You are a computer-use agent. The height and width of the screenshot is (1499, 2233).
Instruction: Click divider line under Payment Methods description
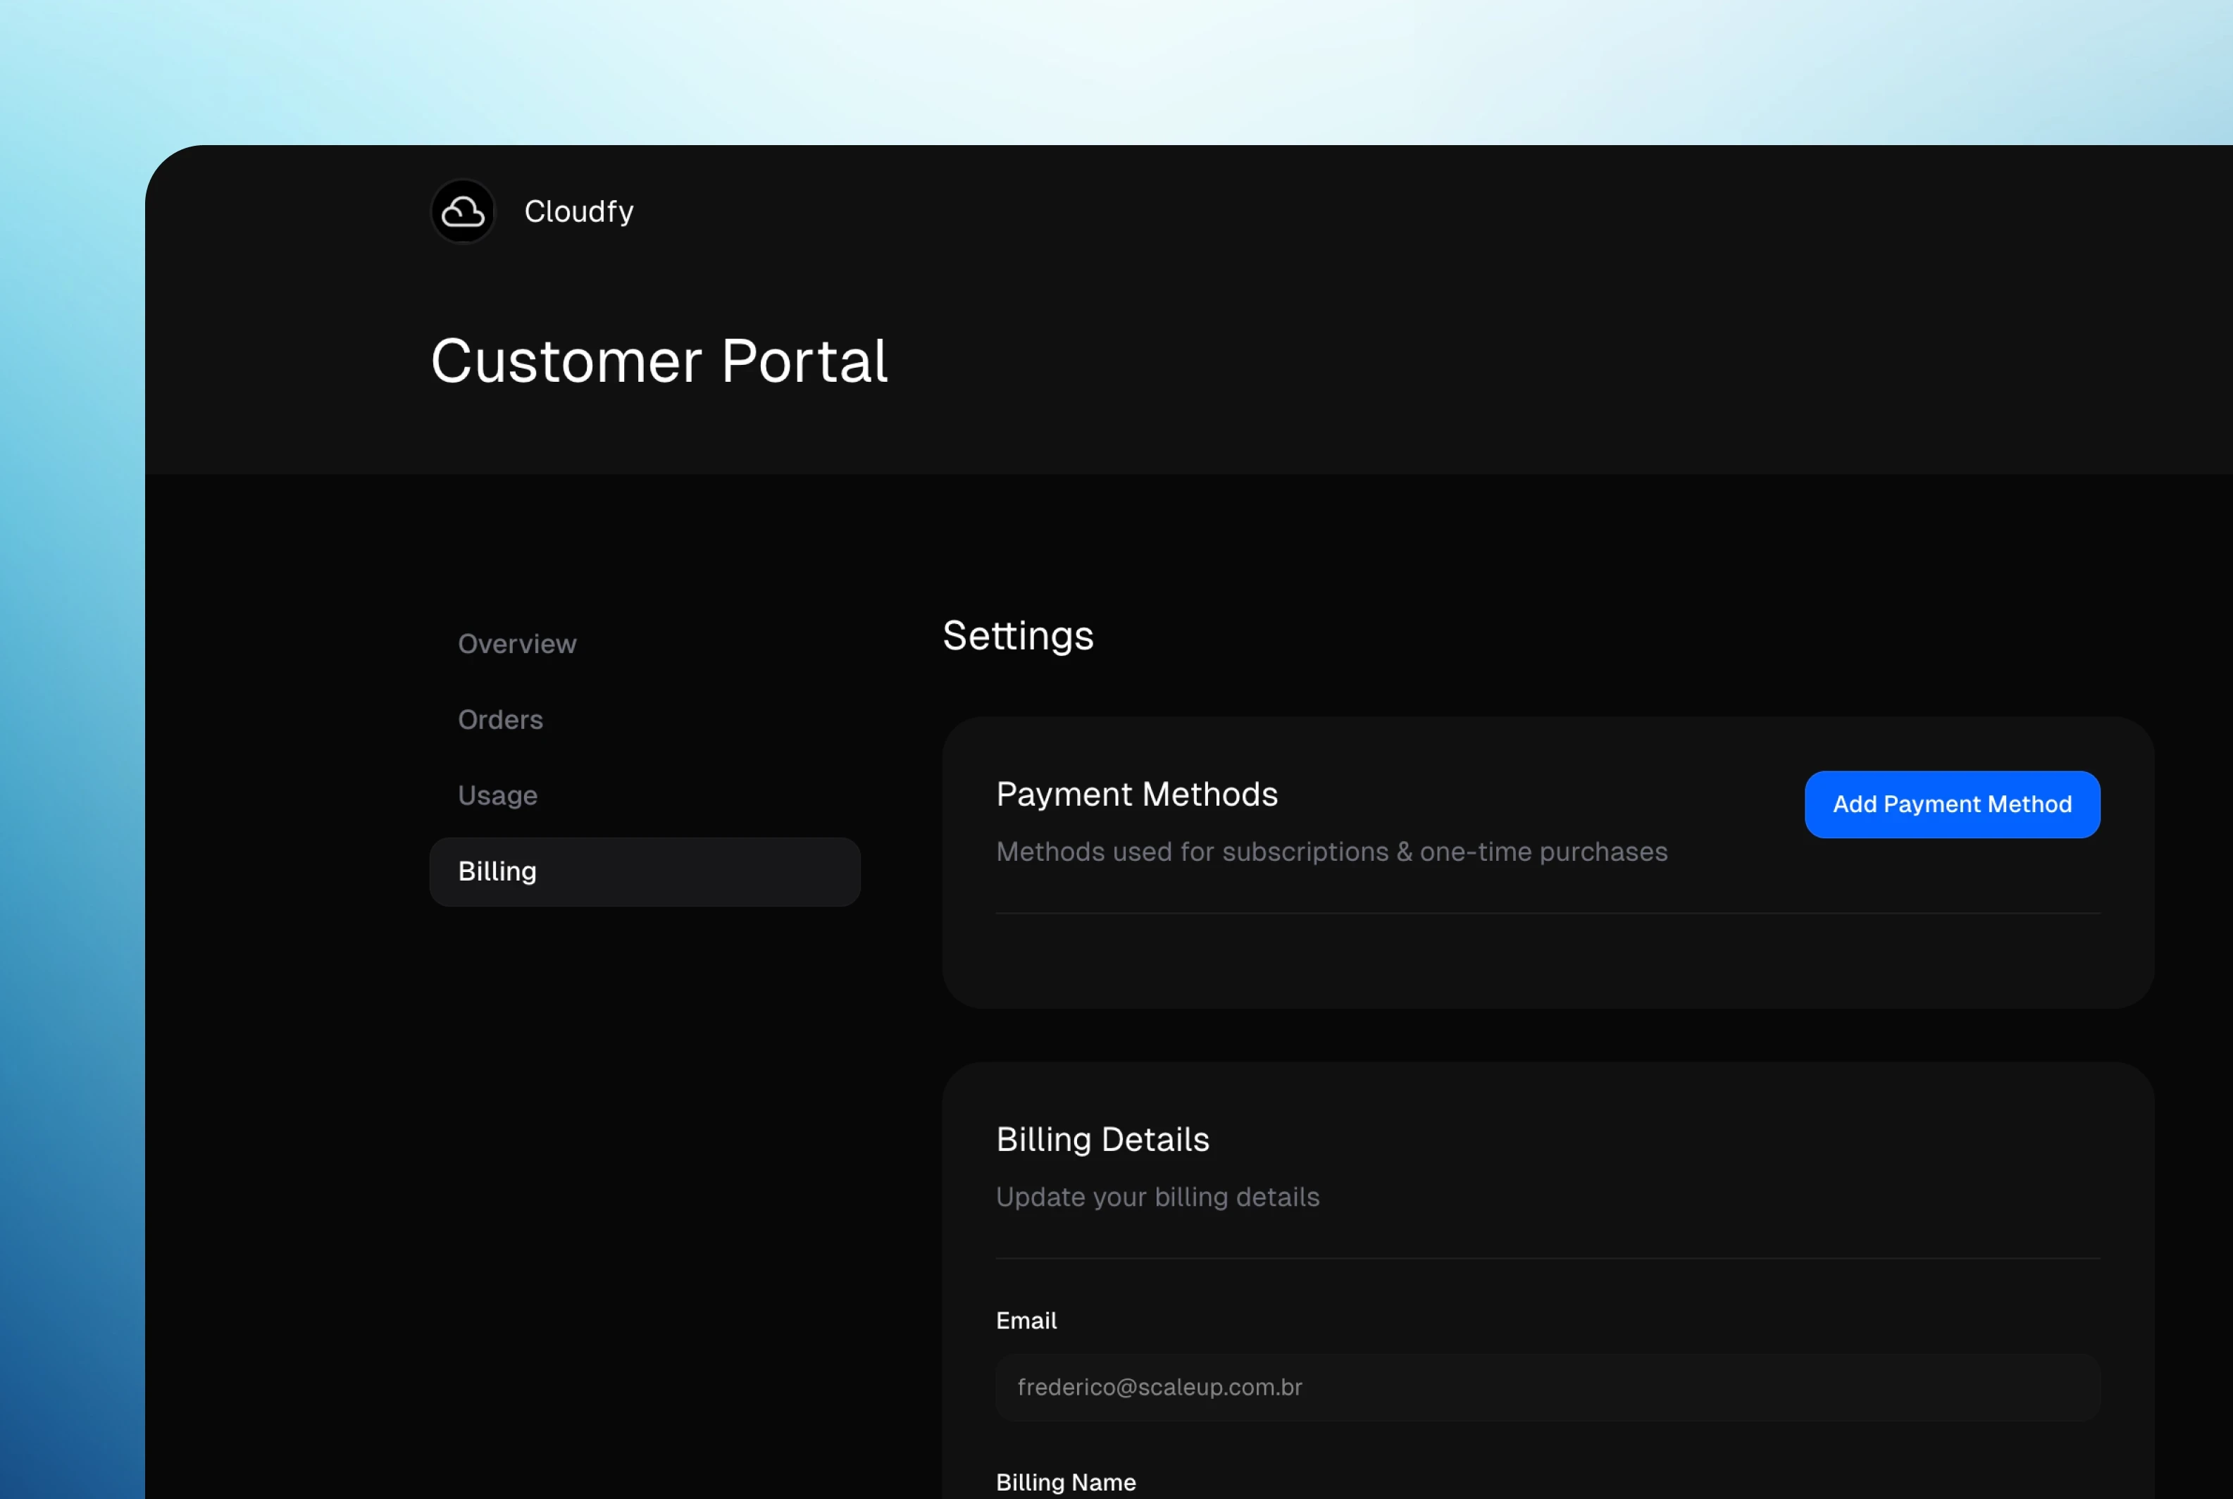[x=1547, y=914]
